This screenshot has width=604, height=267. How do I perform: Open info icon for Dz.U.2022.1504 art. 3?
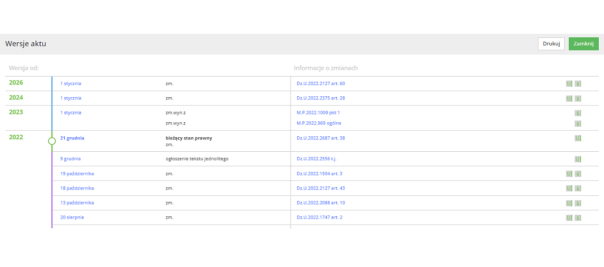[578, 174]
